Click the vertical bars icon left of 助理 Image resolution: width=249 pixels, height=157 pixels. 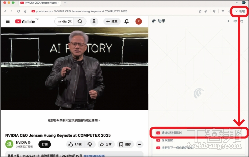point(229,11)
